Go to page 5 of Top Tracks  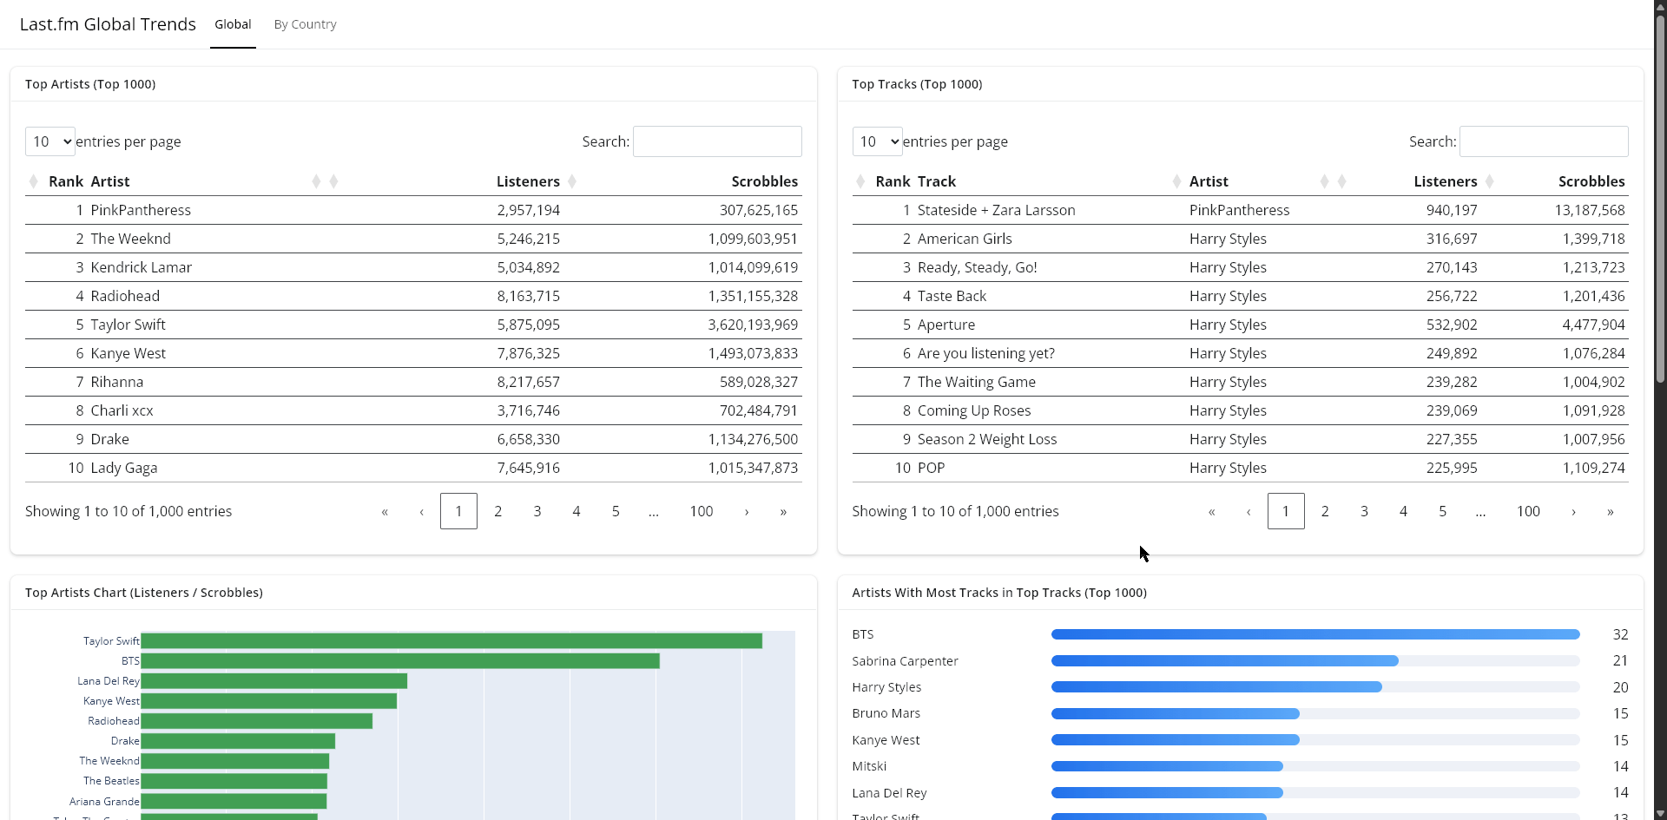[x=1442, y=511]
